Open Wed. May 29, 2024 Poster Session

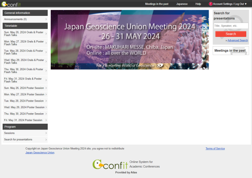point(25,107)
